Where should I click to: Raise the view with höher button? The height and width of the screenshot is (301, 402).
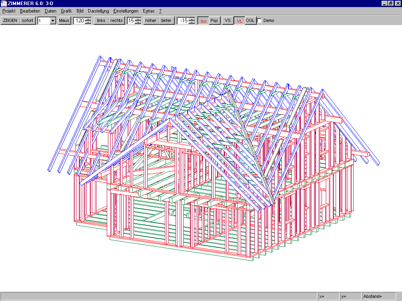tap(151, 20)
